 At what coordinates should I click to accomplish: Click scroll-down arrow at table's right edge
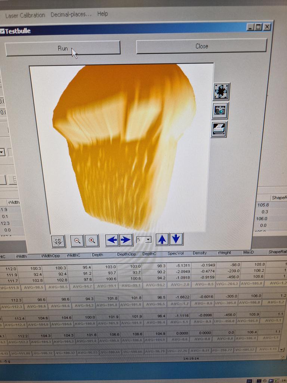[x=282, y=350]
